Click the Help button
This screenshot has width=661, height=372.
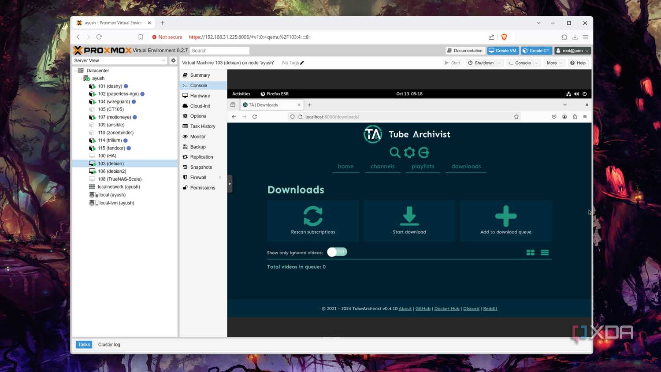(578, 63)
